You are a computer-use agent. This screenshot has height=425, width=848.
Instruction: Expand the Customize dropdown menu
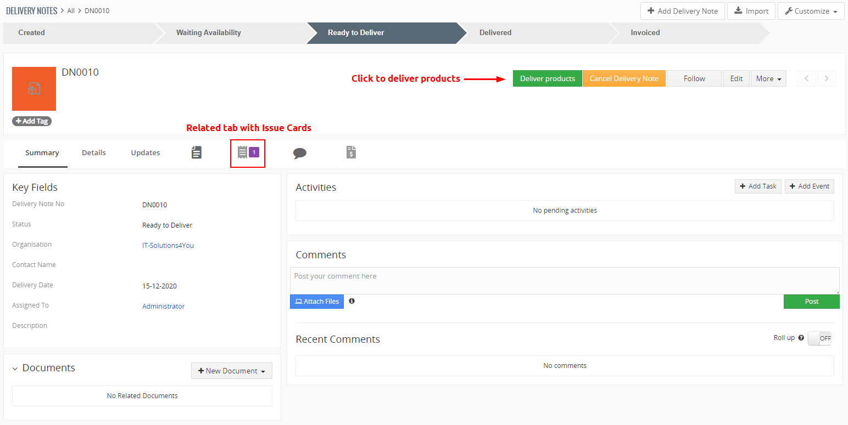811,11
